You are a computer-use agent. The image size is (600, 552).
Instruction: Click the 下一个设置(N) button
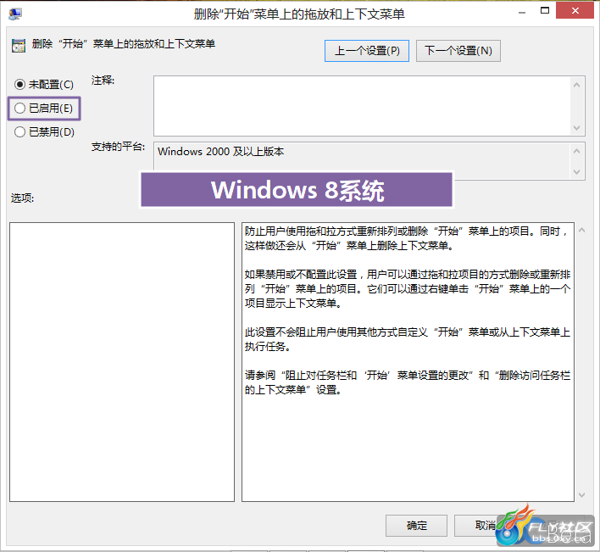[x=458, y=51]
